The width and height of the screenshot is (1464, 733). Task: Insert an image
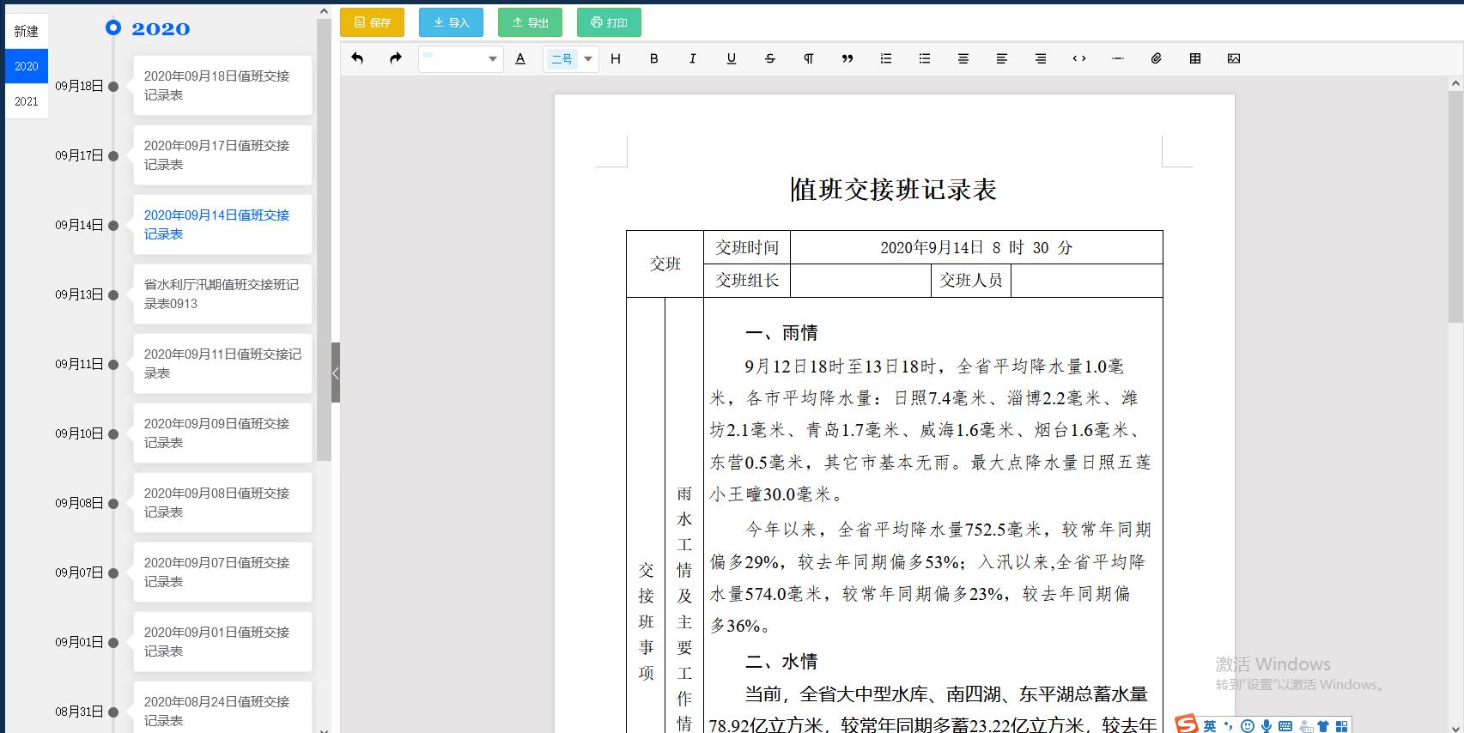1234,58
